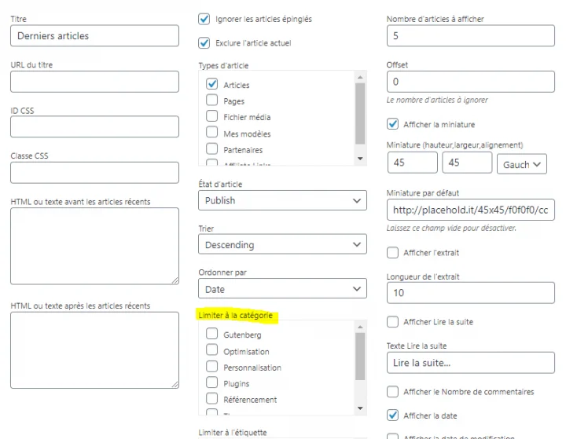Click the 'Nombre d'articles à afficher' field
This screenshot has height=439, width=566.
[x=471, y=36]
